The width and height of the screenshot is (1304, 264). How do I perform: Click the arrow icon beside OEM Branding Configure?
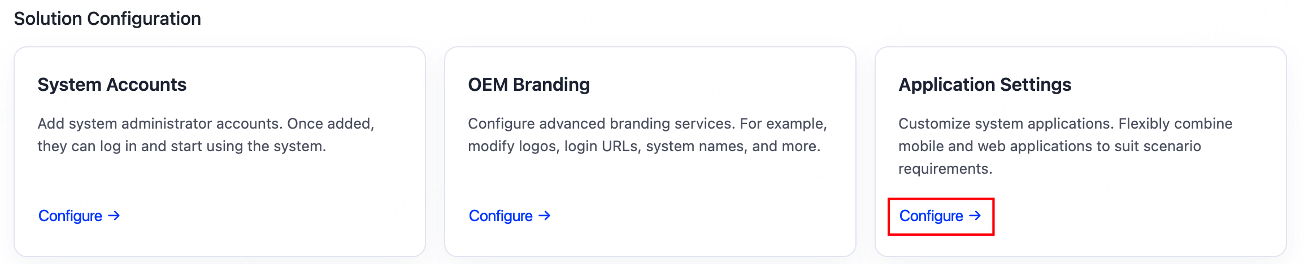coord(545,215)
